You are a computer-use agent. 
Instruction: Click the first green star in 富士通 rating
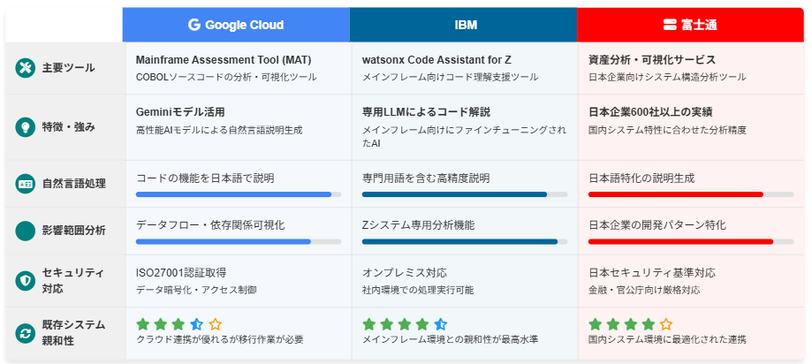point(595,324)
